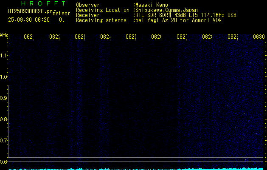Click the 'Receiver' field label
The width and height of the screenshot is (267, 170).
click(x=88, y=15)
